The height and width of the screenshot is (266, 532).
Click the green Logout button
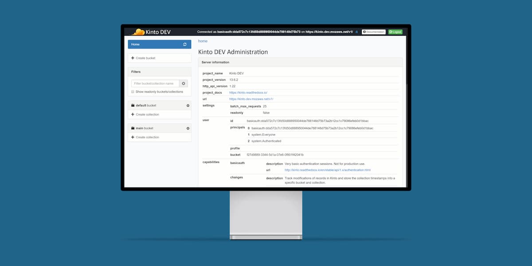point(395,32)
